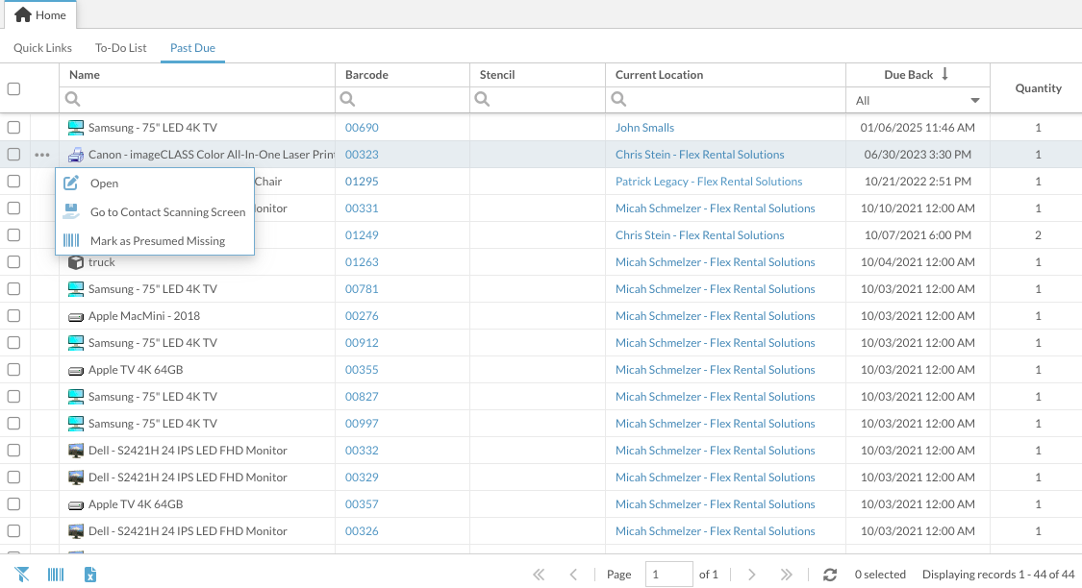Image resolution: width=1082 pixels, height=588 pixels.
Task: Click the pencil icon beside Open
Action: pos(71,183)
